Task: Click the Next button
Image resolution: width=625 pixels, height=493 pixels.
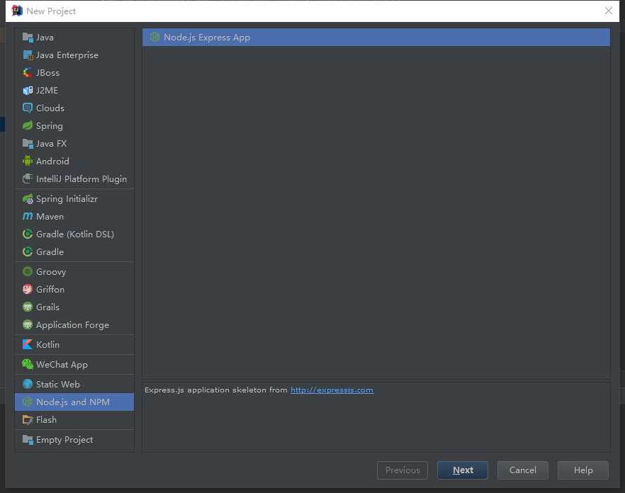Action: (x=462, y=470)
